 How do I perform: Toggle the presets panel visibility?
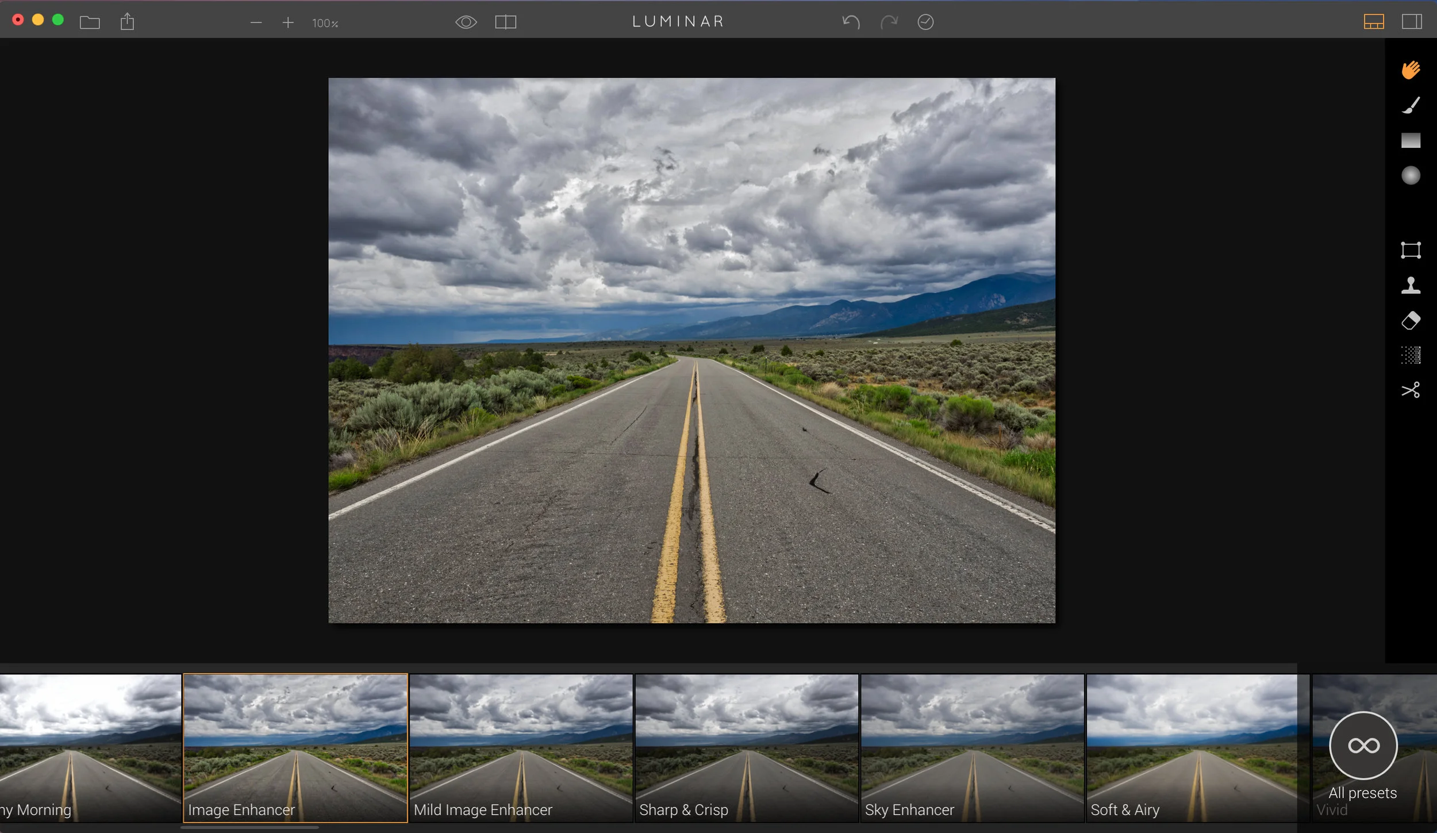click(1373, 22)
